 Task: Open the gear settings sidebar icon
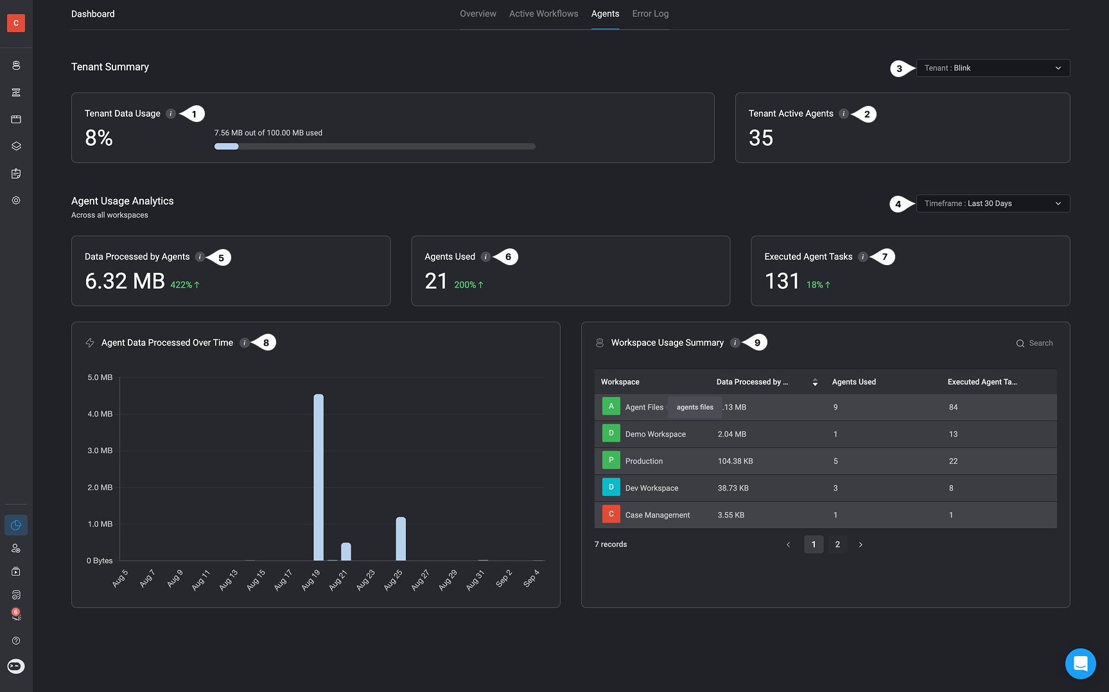(x=16, y=200)
